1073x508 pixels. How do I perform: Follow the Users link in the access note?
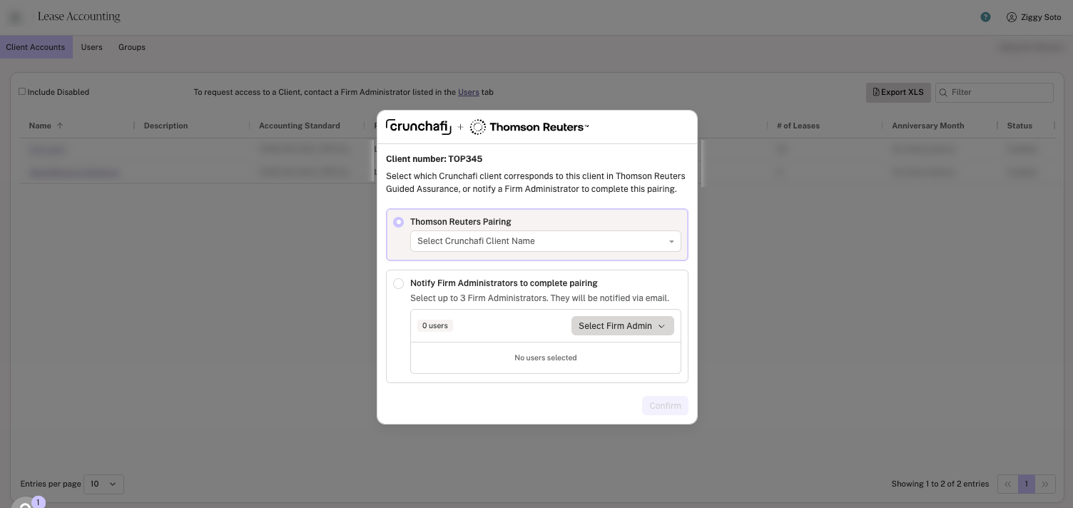tap(469, 92)
